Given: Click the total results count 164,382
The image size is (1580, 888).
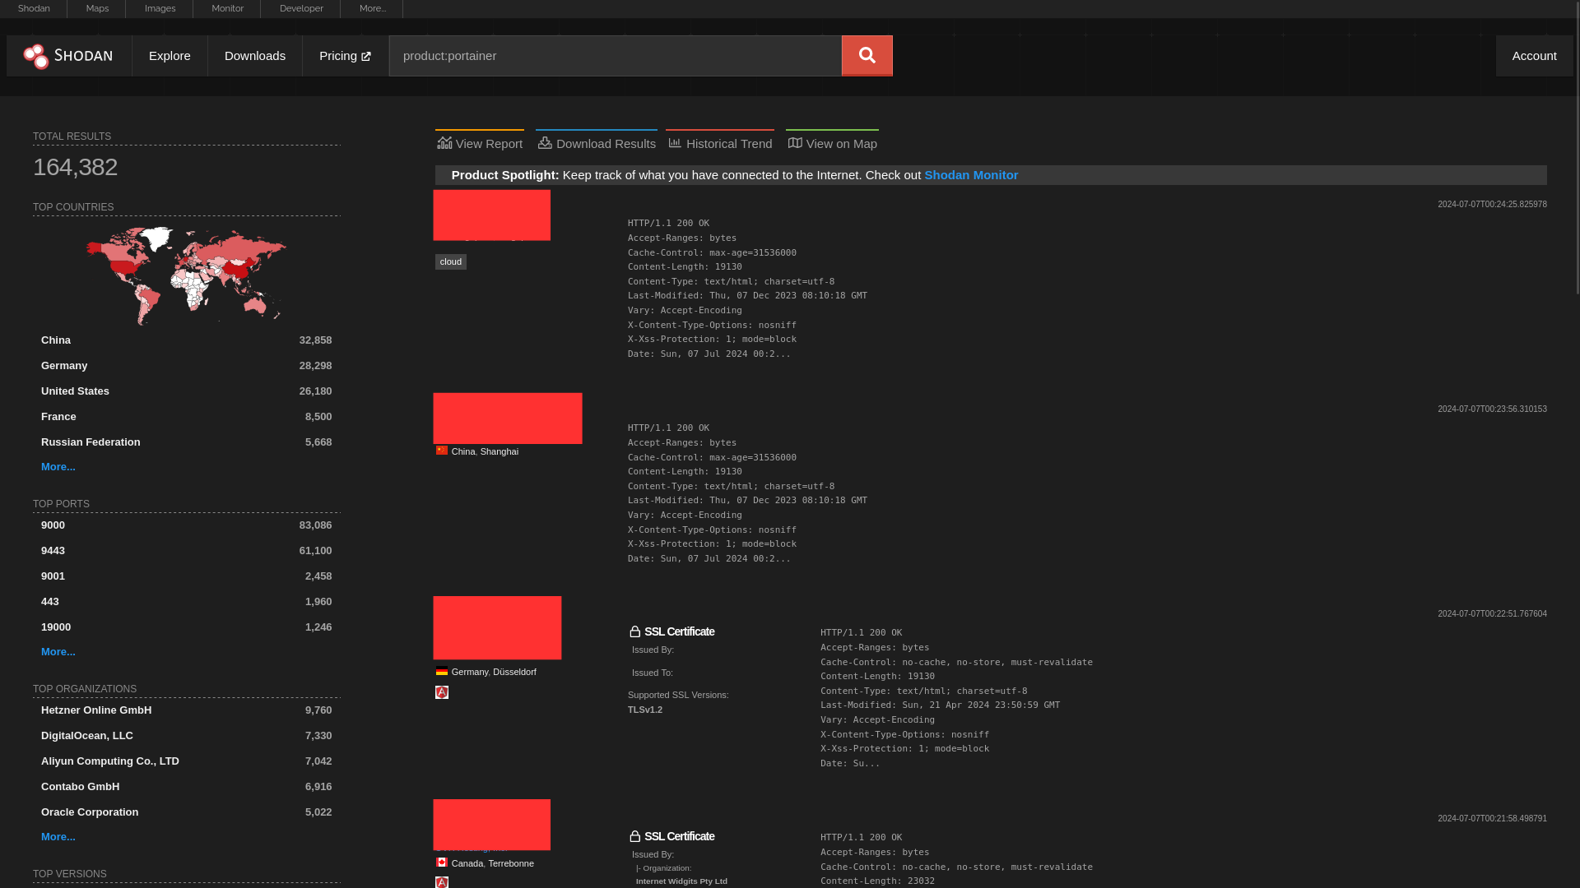Looking at the screenshot, I should [x=75, y=167].
